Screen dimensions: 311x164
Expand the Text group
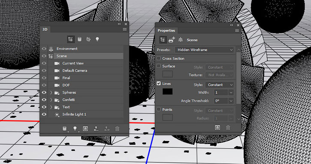pos(51,107)
